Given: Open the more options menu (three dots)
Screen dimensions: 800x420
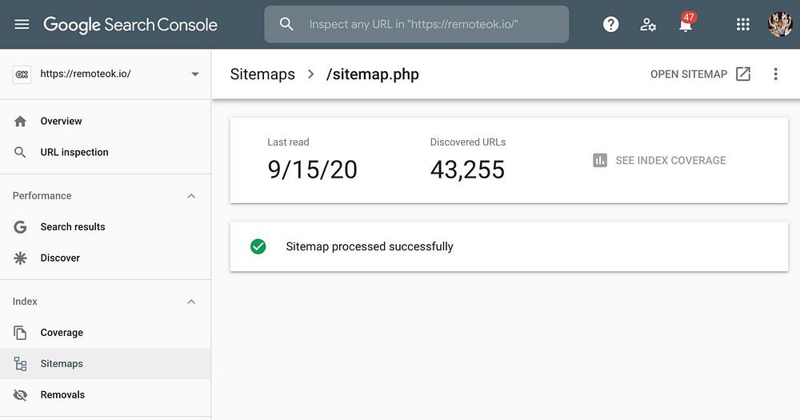Looking at the screenshot, I should (775, 74).
